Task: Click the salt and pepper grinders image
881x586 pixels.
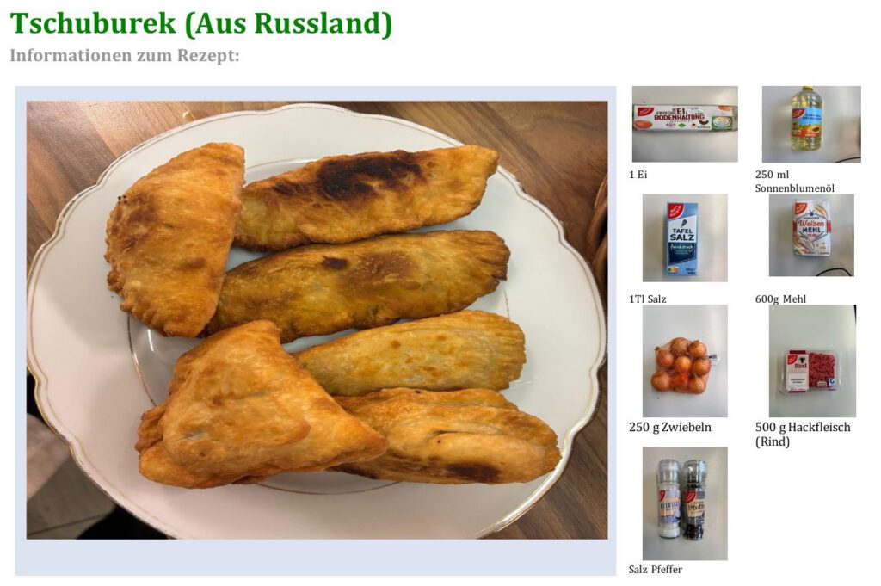Action: coord(685,503)
